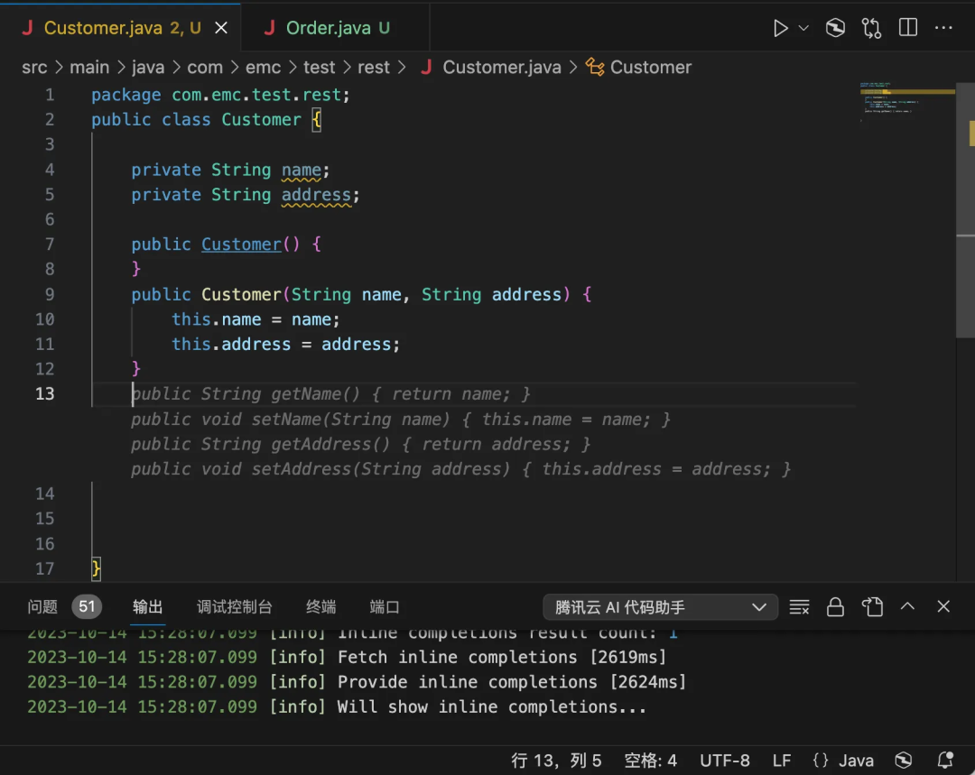Open the 腾讯云 AI 代码助手 output channel dropdown
975x775 pixels.
point(660,607)
